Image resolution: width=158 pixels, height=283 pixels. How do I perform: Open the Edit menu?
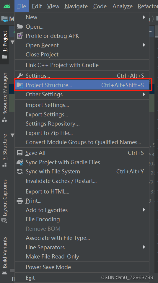37,6
